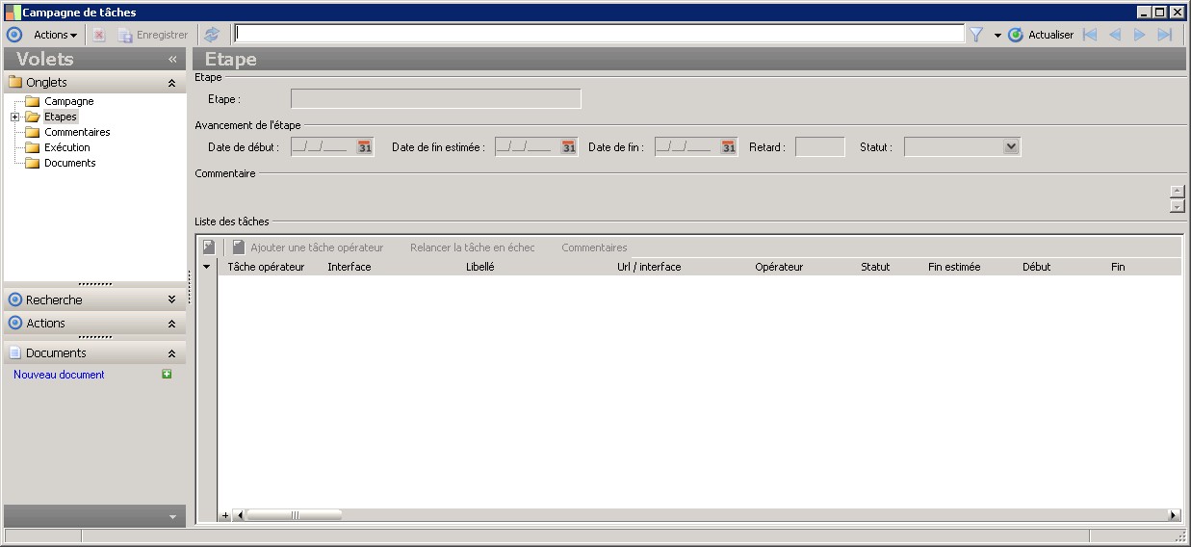Click the task list Commentaires button
1191x547 pixels.
tap(594, 247)
